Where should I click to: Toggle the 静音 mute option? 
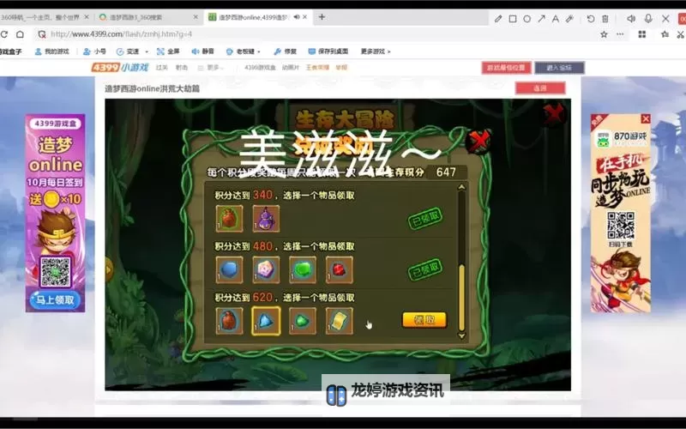(206, 51)
